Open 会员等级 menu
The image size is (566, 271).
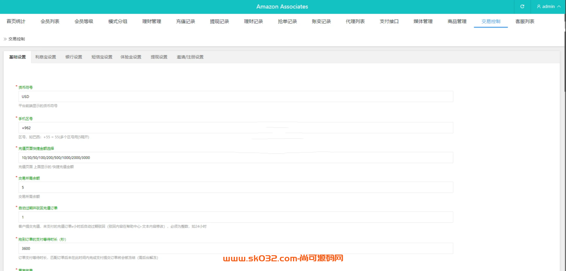[84, 21]
